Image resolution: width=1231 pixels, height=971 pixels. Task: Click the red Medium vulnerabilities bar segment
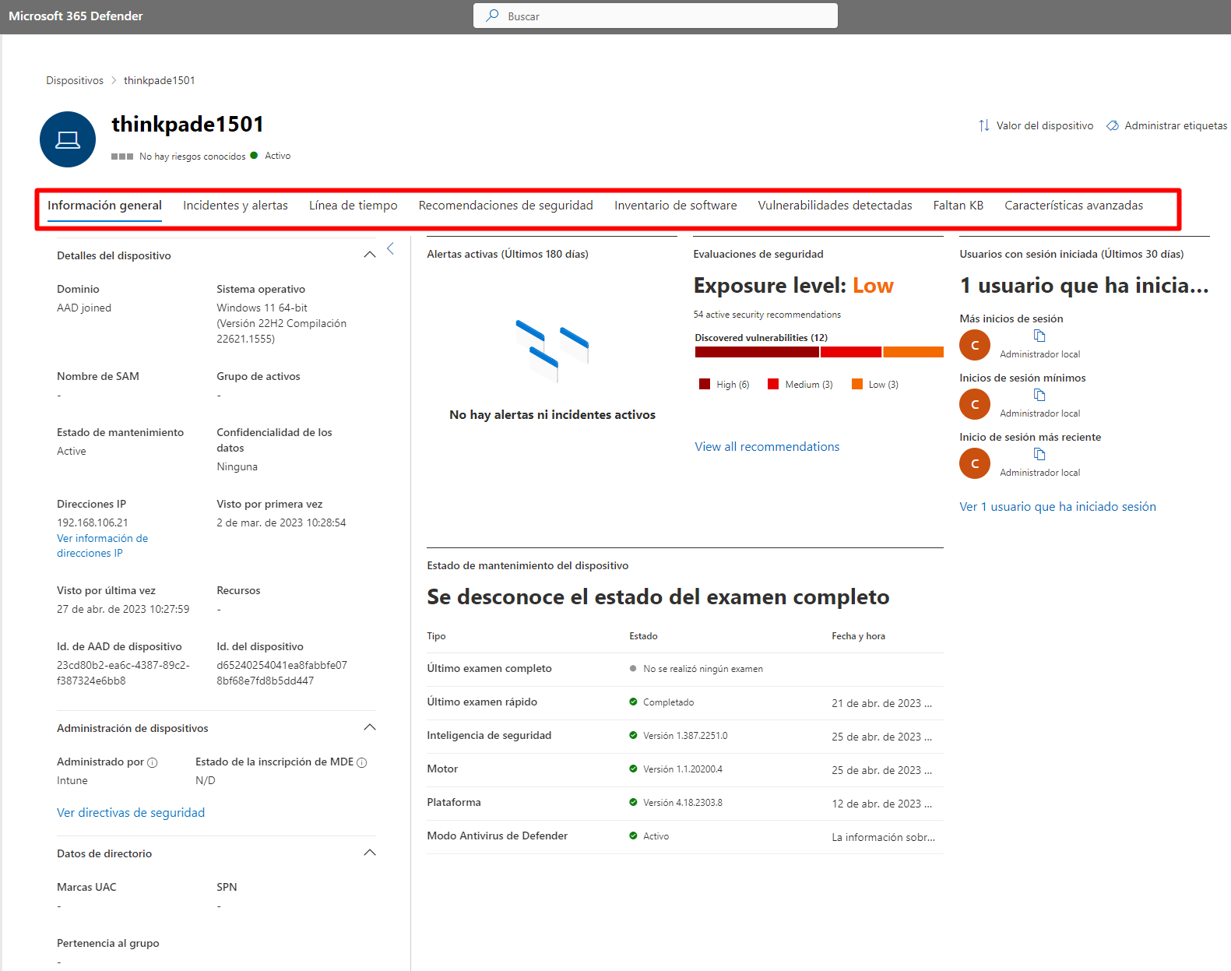(851, 352)
